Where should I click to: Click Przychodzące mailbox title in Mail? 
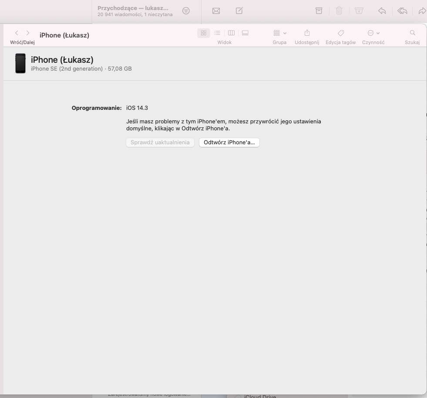coord(133,8)
